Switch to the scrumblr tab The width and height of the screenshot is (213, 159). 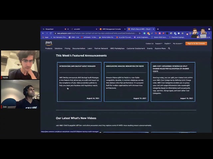pyautogui.click(x=84, y=29)
